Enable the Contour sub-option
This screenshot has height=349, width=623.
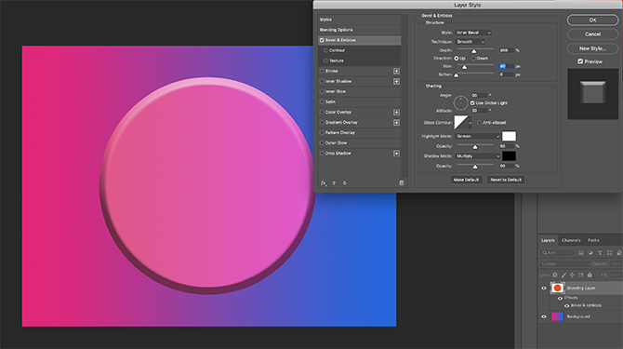(x=325, y=50)
